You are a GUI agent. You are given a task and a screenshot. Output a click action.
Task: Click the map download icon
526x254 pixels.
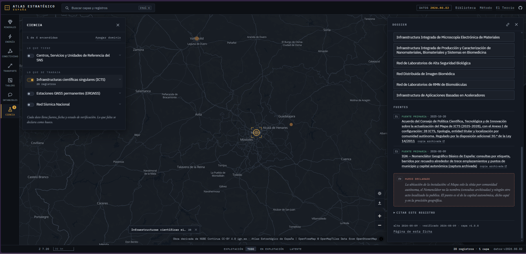point(380,203)
